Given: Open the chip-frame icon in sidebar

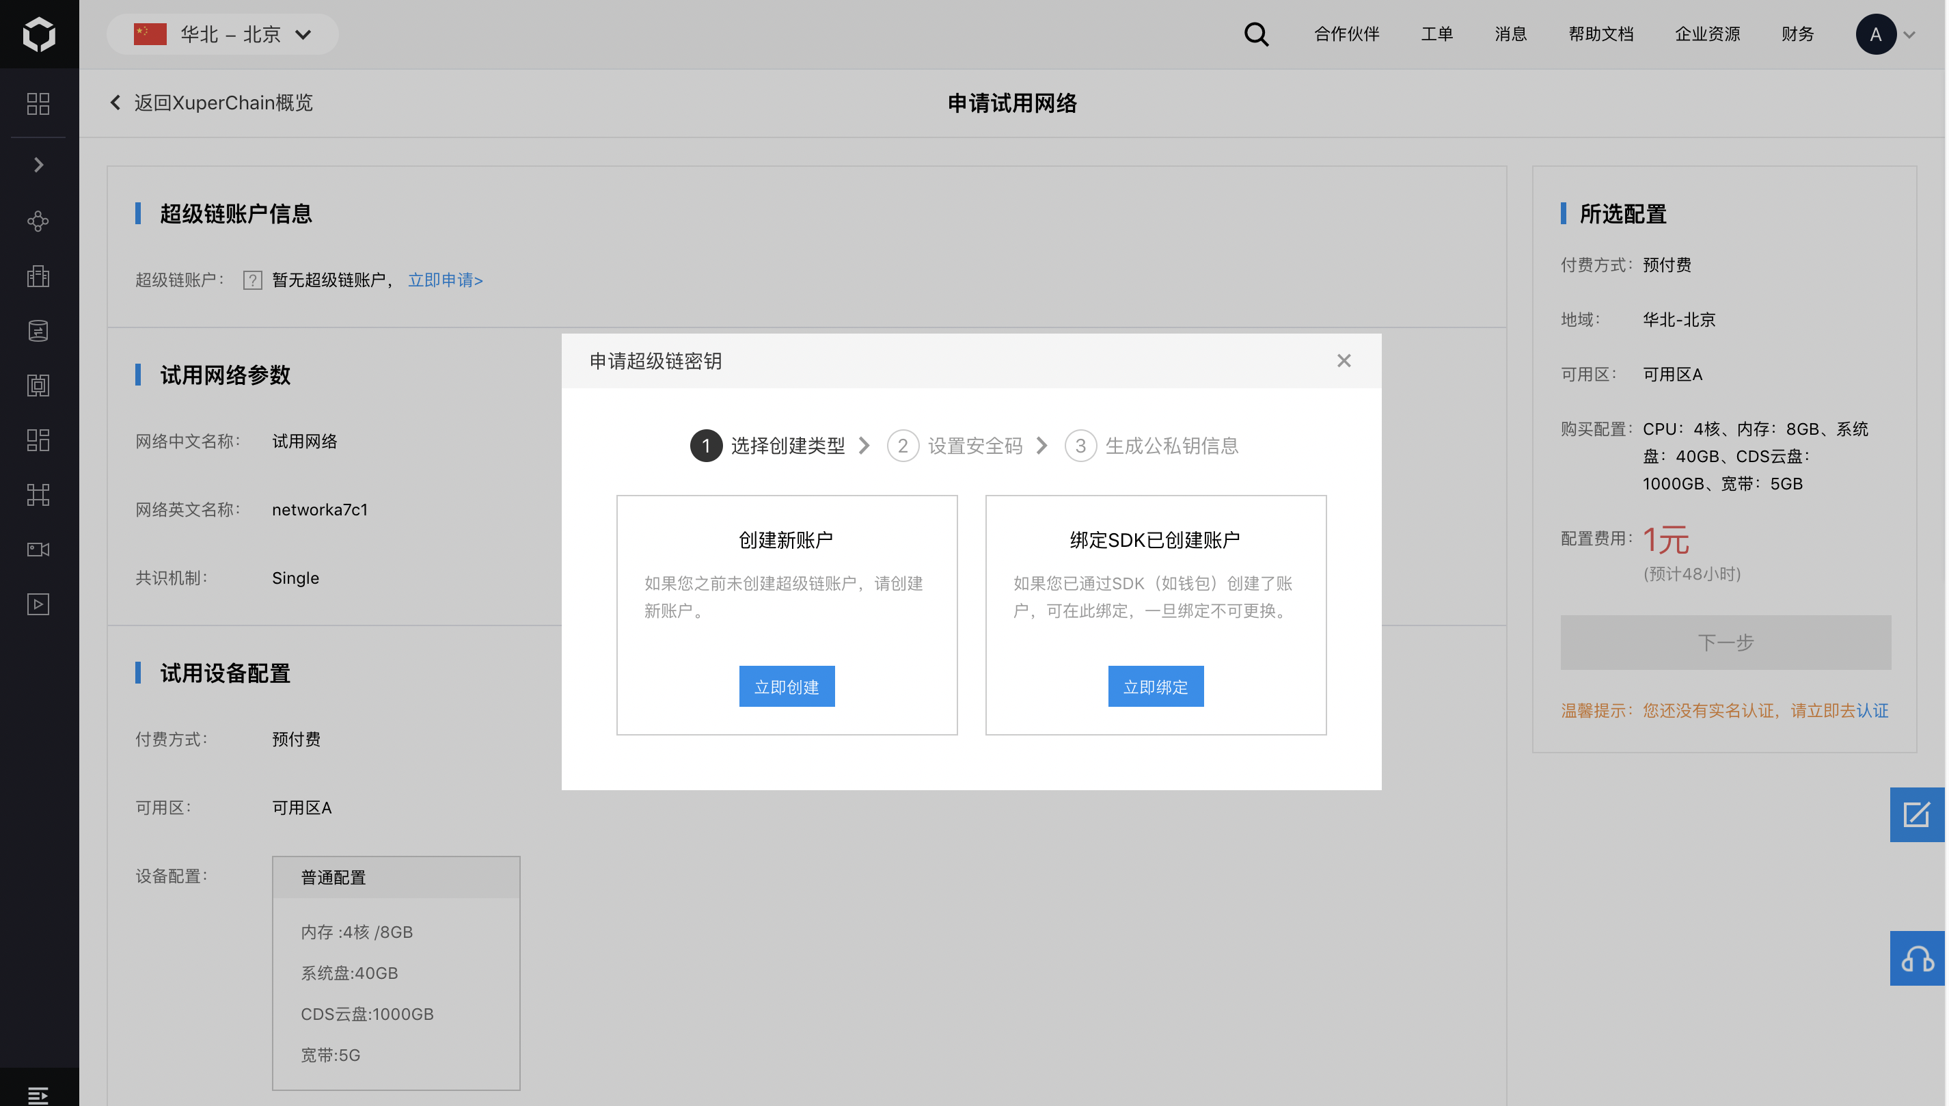Looking at the screenshot, I should [38, 385].
